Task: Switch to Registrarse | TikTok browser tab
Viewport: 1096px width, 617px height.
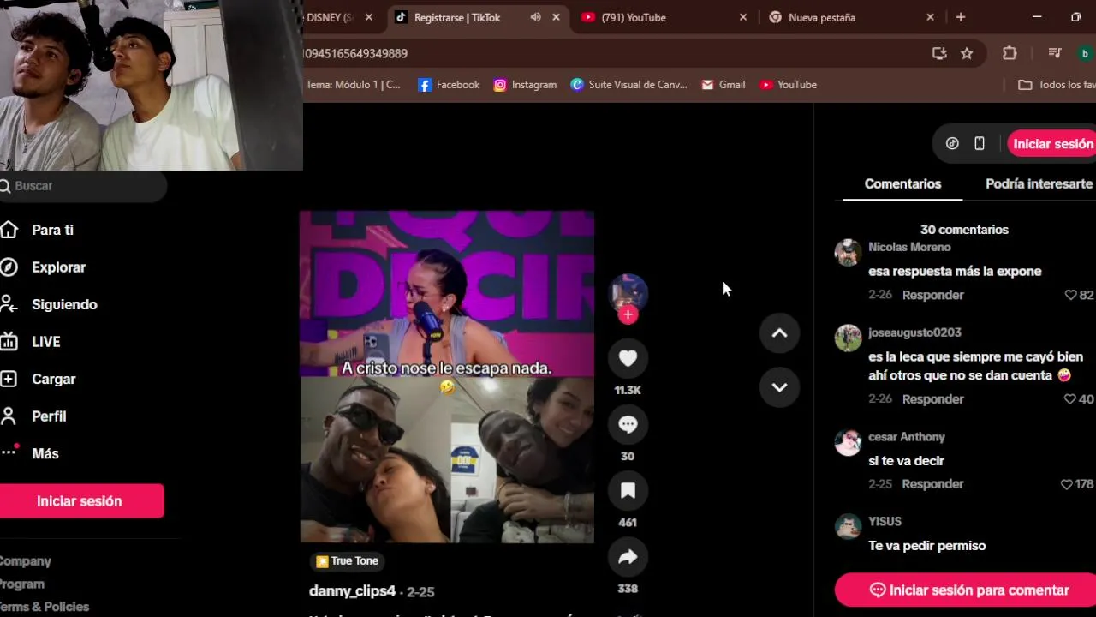Action: click(457, 17)
